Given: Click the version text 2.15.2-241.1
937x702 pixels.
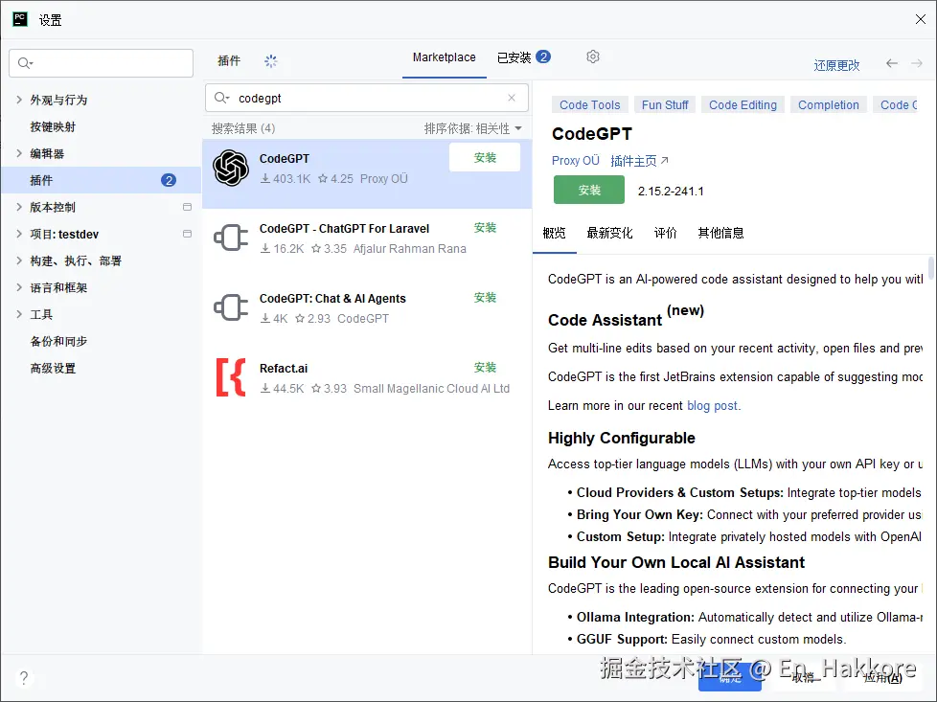Looking at the screenshot, I should pyautogui.click(x=671, y=192).
